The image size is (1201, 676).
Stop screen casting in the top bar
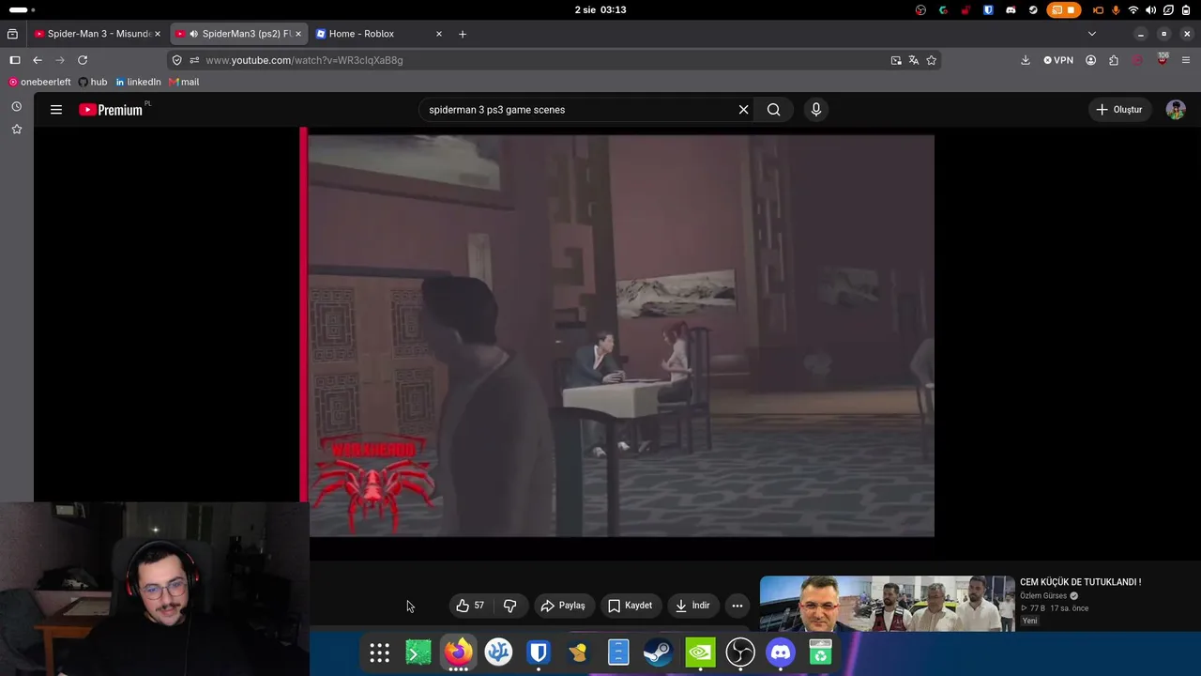[1065, 10]
